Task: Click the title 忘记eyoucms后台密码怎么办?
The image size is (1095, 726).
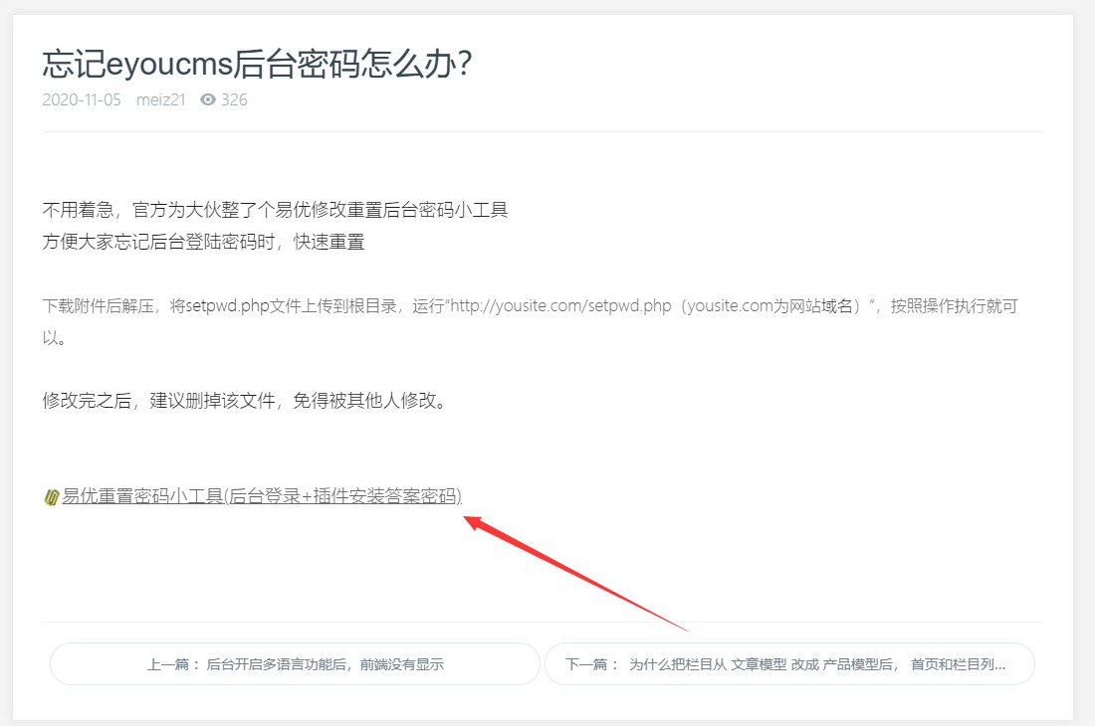Action: pos(257,64)
